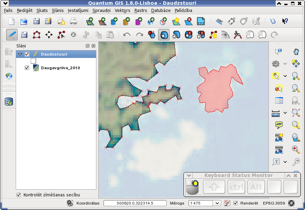Add PostGIS layer icon
305x210 pixels.
[x=114, y=21]
